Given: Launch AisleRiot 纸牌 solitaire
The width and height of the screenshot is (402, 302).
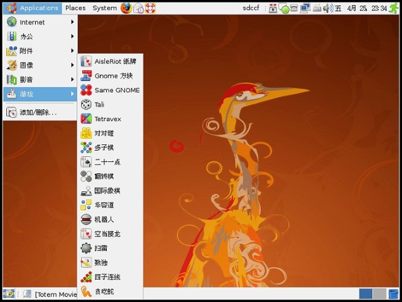Looking at the screenshot, I should pos(111,62).
